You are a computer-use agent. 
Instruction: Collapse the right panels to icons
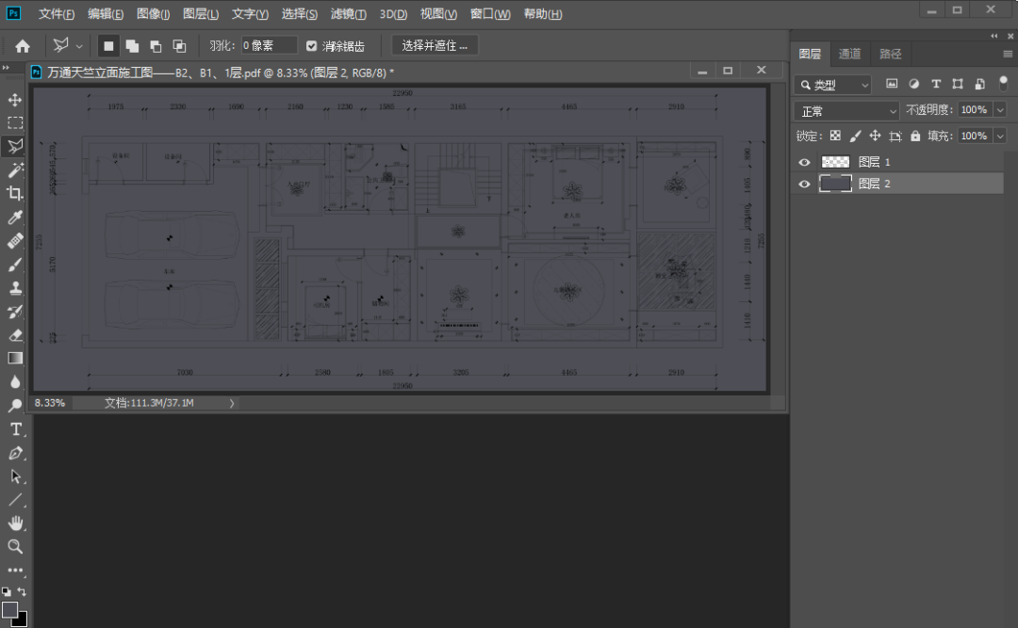994,36
